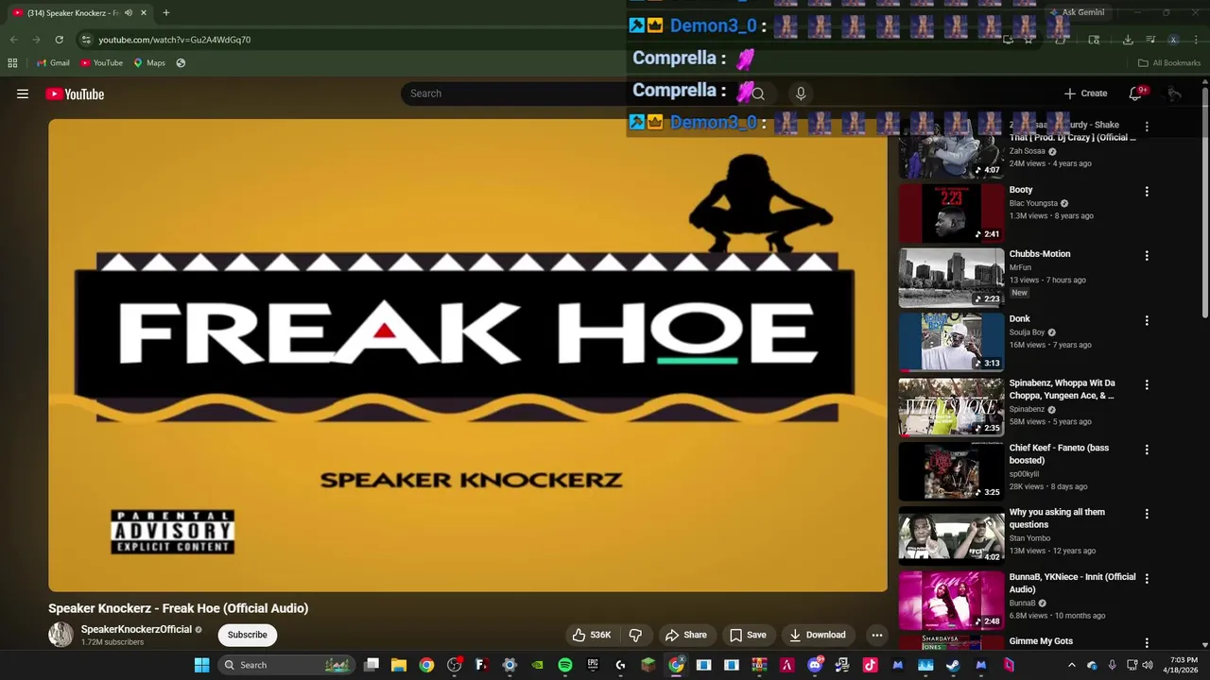Open options menu for Chubbs-Motion video
Screen dimensions: 1210x680
pyautogui.click(x=1147, y=256)
